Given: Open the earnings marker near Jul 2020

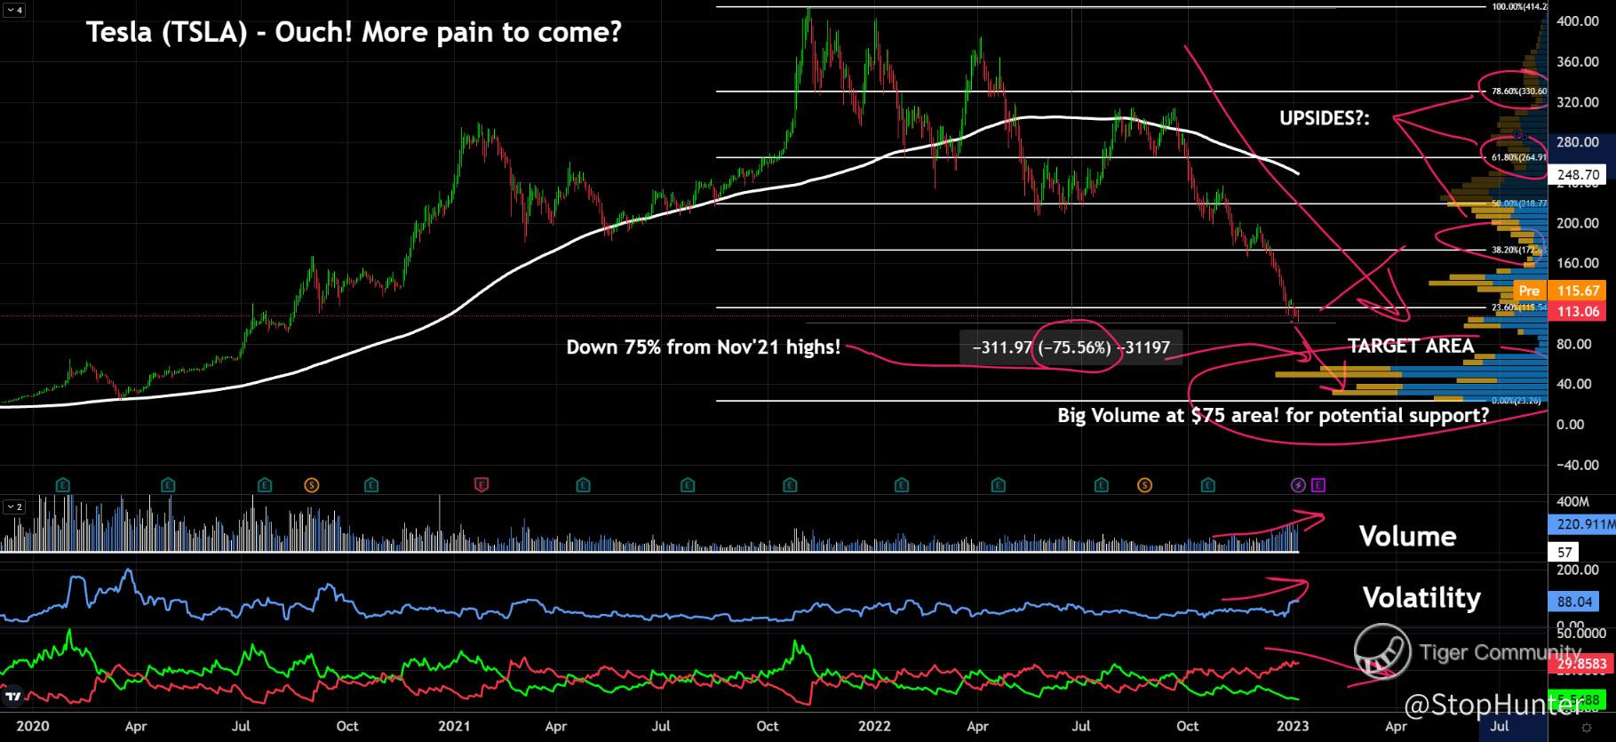Looking at the screenshot, I should point(265,485).
